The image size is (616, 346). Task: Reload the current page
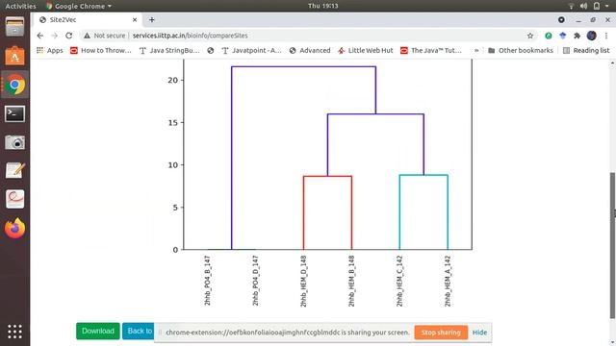coord(68,36)
